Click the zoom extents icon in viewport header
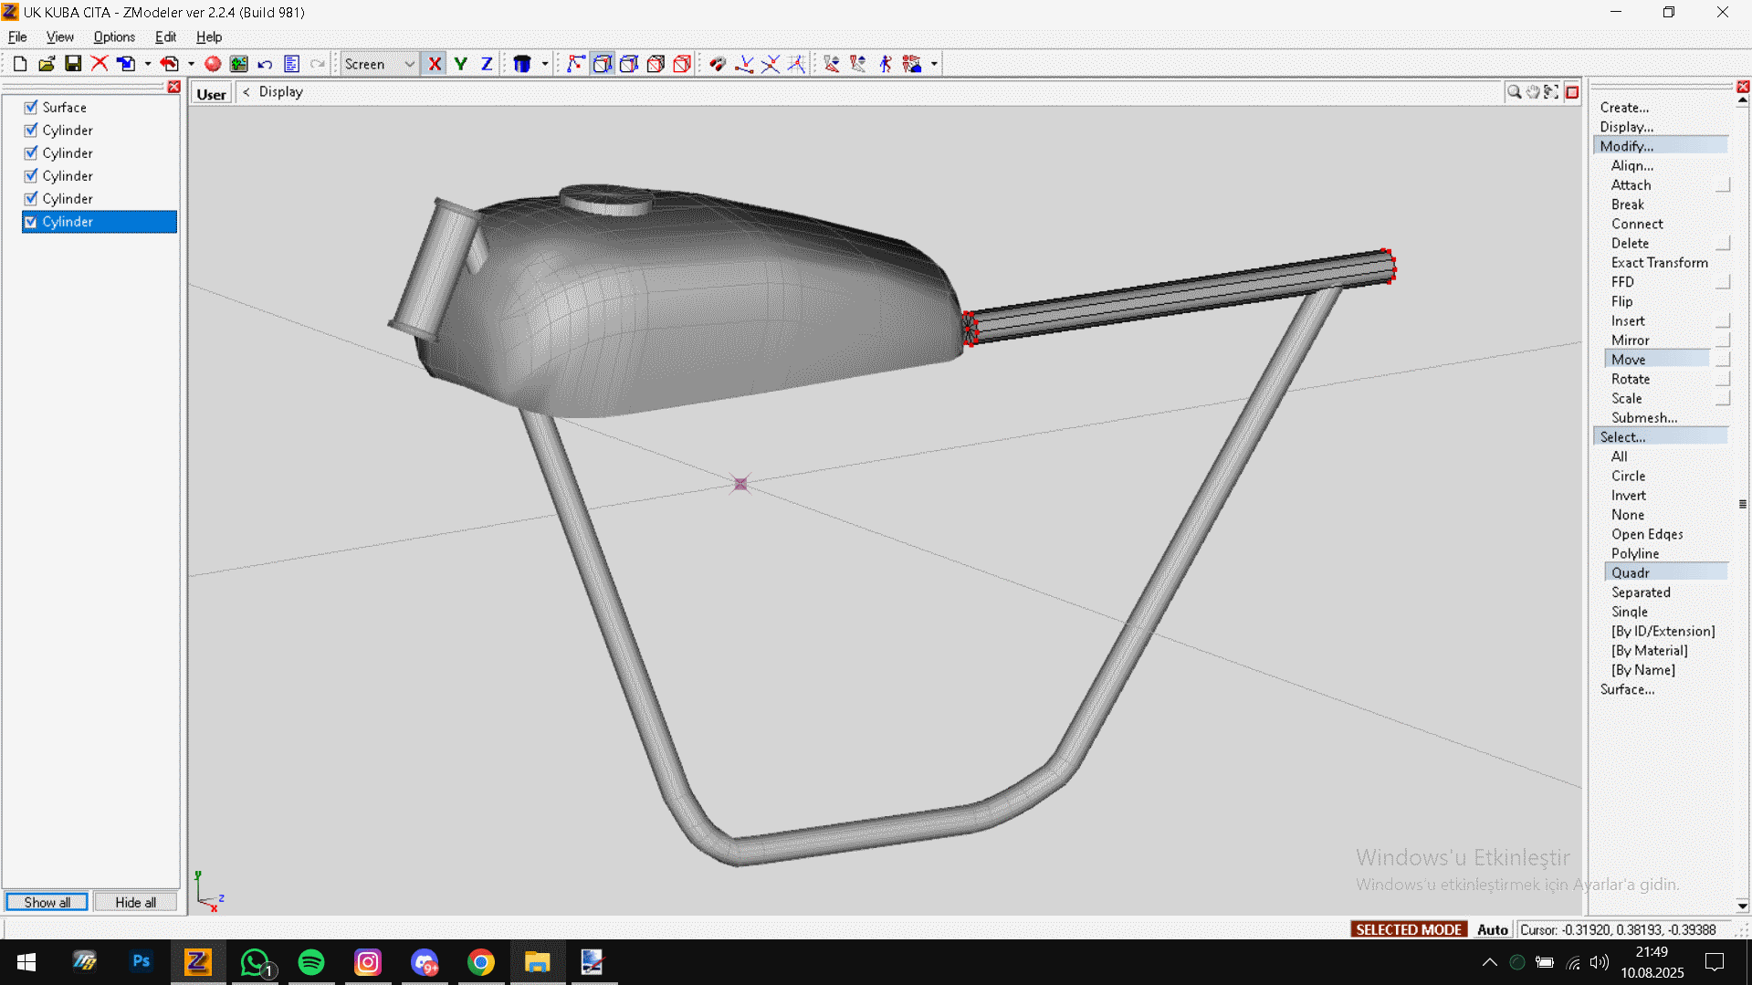This screenshot has height=985, width=1752. click(x=1551, y=92)
